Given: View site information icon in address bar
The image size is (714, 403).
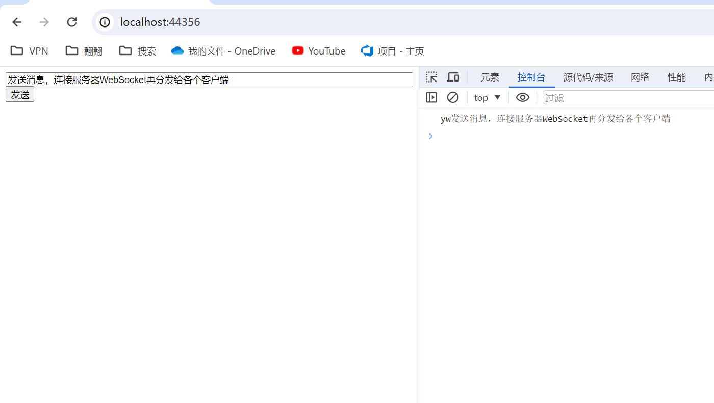Looking at the screenshot, I should click(x=105, y=22).
